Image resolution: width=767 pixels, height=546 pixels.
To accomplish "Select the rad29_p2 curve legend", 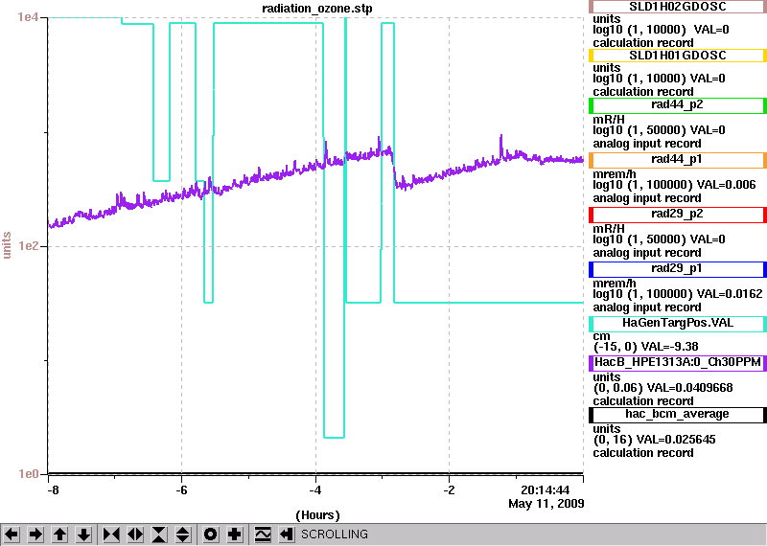I will [x=678, y=215].
